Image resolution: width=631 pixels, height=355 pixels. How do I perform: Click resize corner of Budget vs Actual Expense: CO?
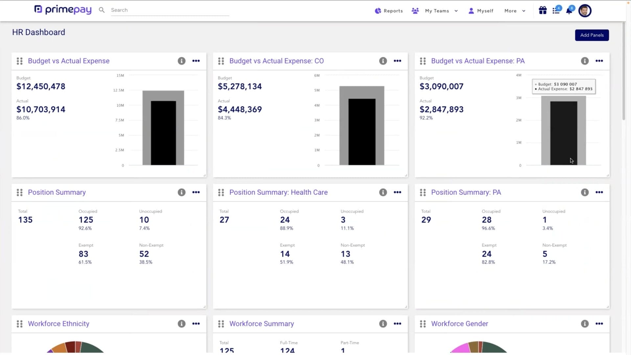click(x=406, y=175)
